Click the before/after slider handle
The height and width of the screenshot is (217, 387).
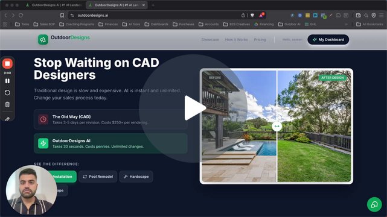(277, 126)
